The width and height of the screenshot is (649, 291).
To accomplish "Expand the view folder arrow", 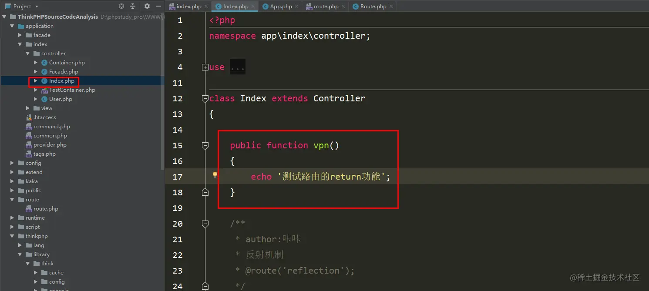I will click(28, 108).
